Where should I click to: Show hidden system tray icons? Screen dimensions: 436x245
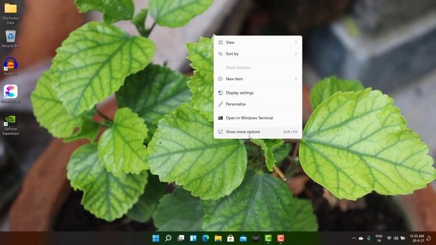pyautogui.click(x=354, y=238)
